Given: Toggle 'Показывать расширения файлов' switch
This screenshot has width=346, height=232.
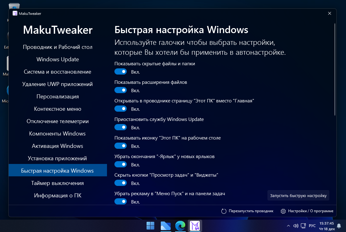Looking at the screenshot, I should tap(121, 90).
